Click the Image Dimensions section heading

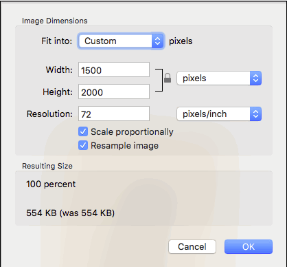[55, 21]
